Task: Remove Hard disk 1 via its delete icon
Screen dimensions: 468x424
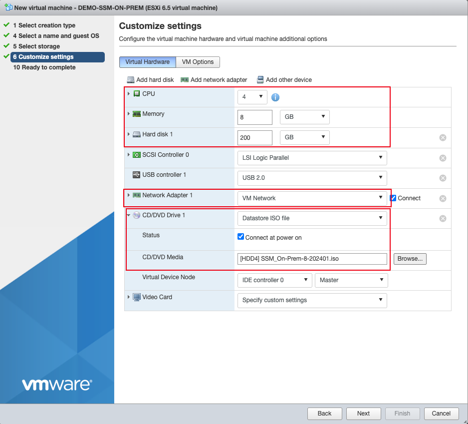Action: (443, 137)
